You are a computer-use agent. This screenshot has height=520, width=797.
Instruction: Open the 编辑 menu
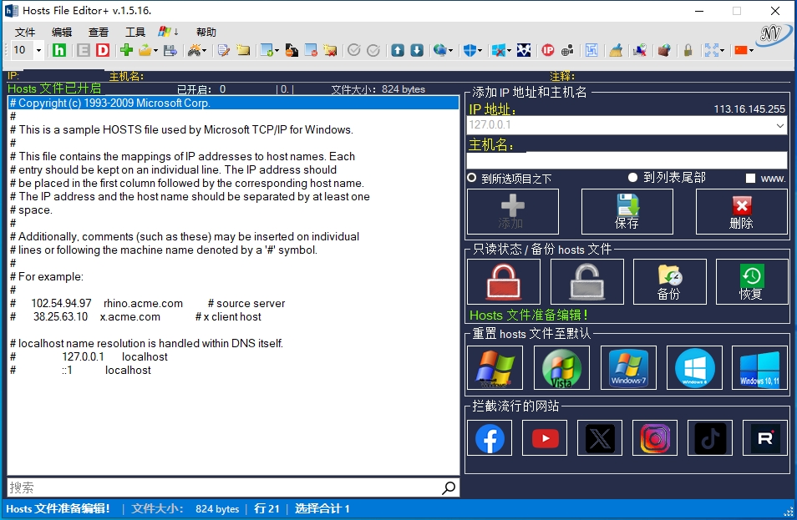point(62,32)
